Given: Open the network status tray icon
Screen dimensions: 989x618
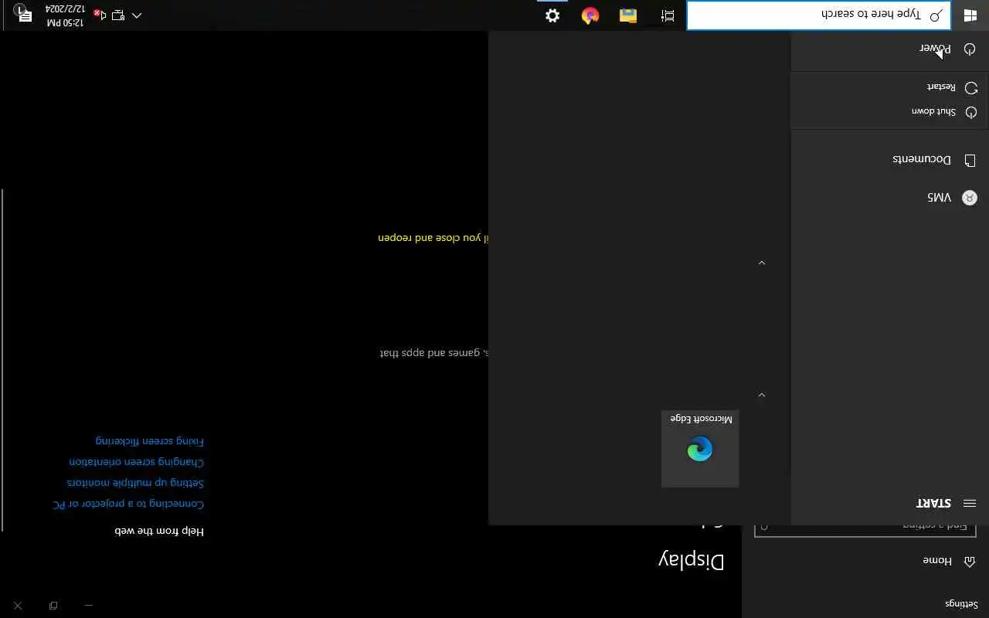Looking at the screenshot, I should click(x=118, y=15).
